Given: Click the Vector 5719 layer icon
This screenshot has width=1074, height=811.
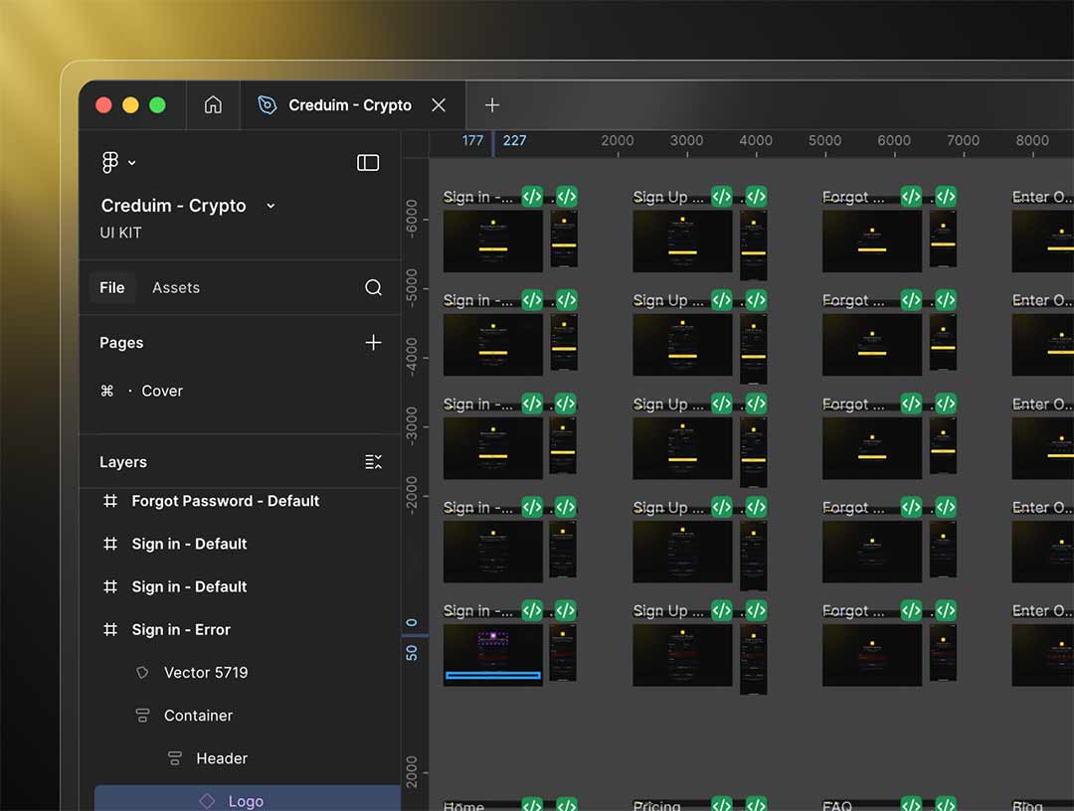Looking at the screenshot, I should coord(142,673).
